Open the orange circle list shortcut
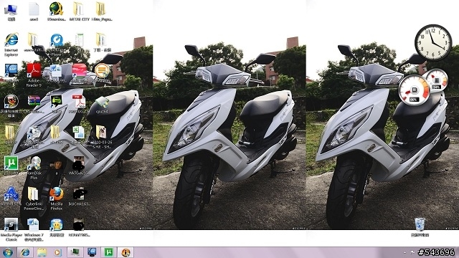 tap(102, 70)
